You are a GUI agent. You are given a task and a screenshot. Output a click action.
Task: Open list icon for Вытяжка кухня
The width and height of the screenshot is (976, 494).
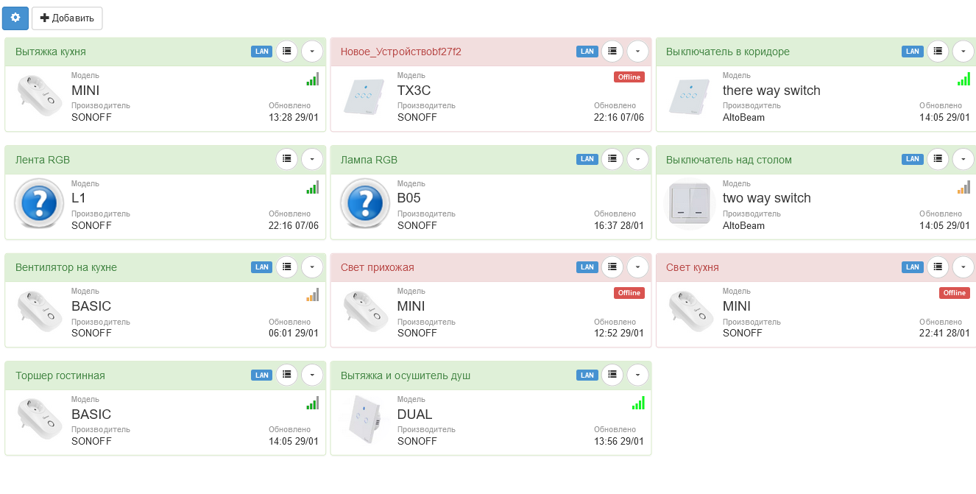[x=287, y=52]
